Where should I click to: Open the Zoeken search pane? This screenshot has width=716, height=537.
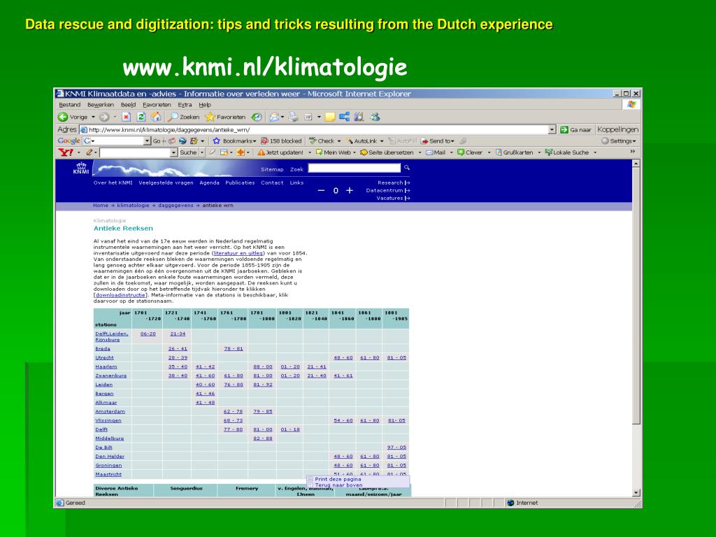(x=184, y=117)
